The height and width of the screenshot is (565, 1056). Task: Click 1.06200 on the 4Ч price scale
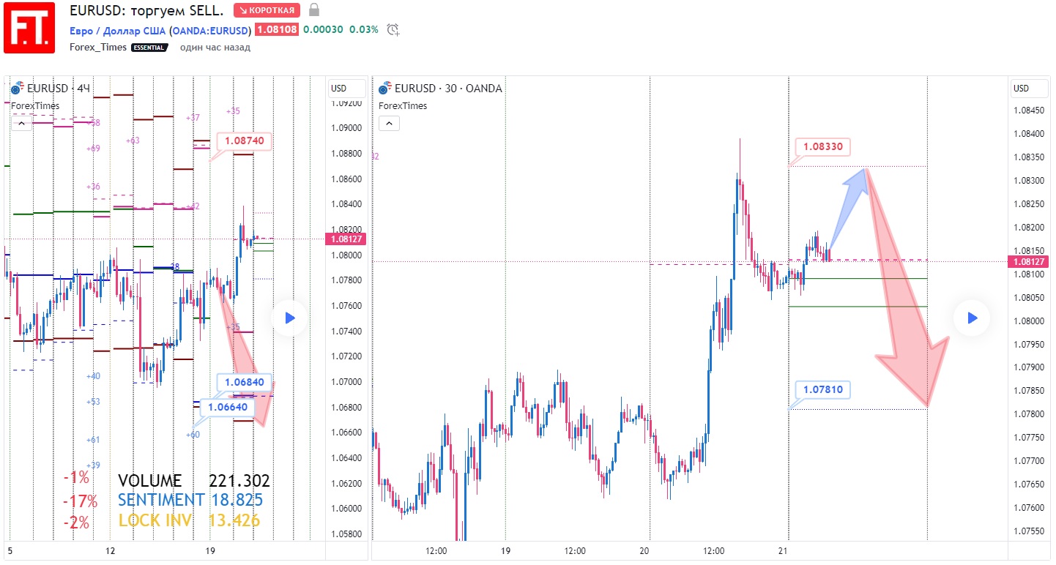click(346, 484)
